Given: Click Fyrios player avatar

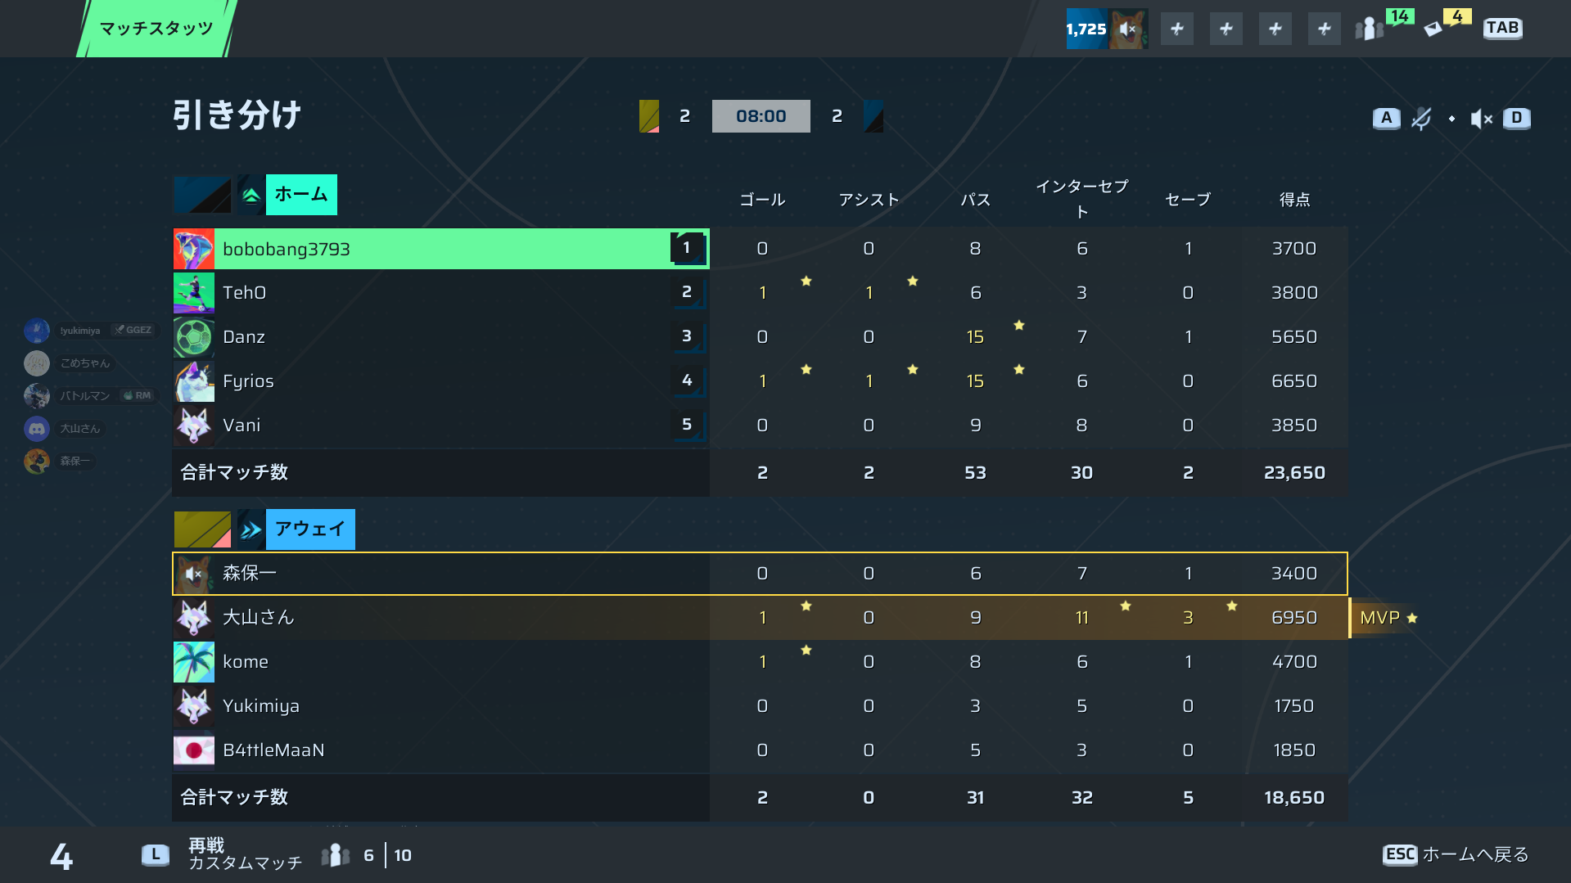Looking at the screenshot, I should [x=194, y=381].
